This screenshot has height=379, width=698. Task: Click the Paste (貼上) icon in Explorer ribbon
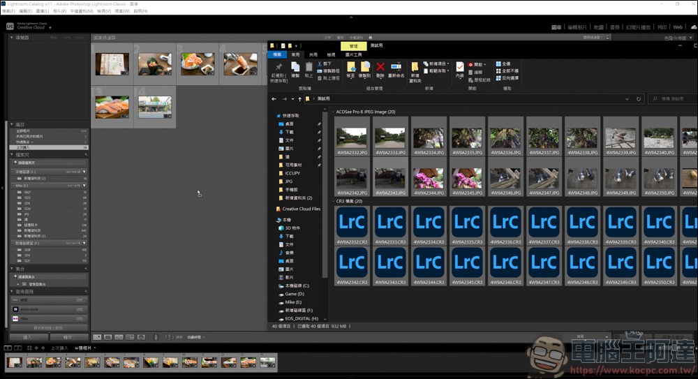coord(309,70)
